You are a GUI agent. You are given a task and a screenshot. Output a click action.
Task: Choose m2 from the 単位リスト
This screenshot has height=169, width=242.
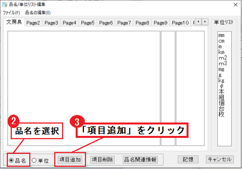(x=222, y=58)
